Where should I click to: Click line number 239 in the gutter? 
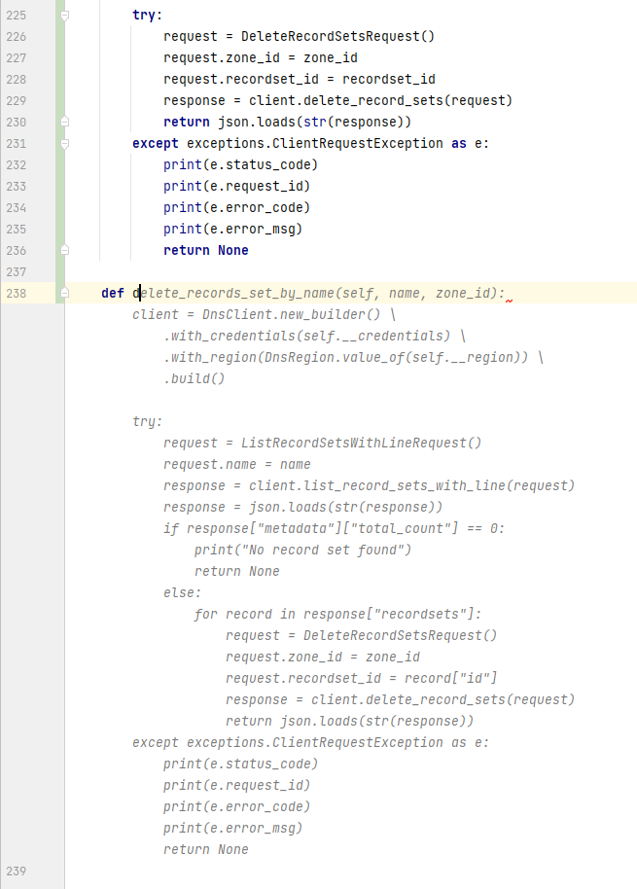click(x=17, y=871)
